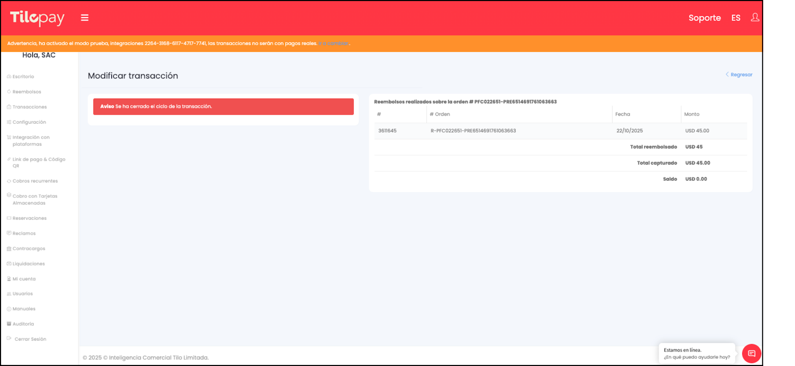Click the Escritorio sidebar icon
Screen dimensions: 795x366
tap(9, 77)
